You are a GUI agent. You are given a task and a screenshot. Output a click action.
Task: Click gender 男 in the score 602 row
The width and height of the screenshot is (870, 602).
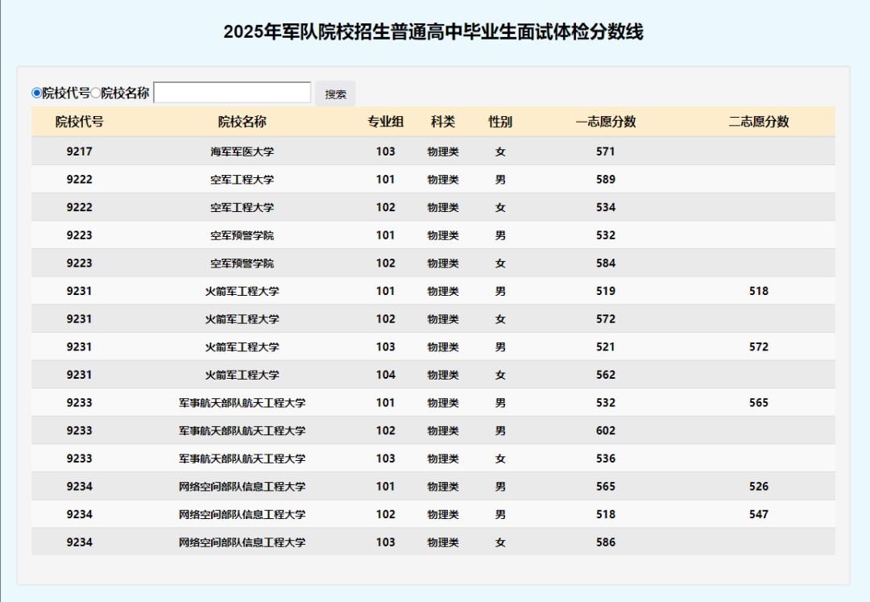pyautogui.click(x=500, y=430)
